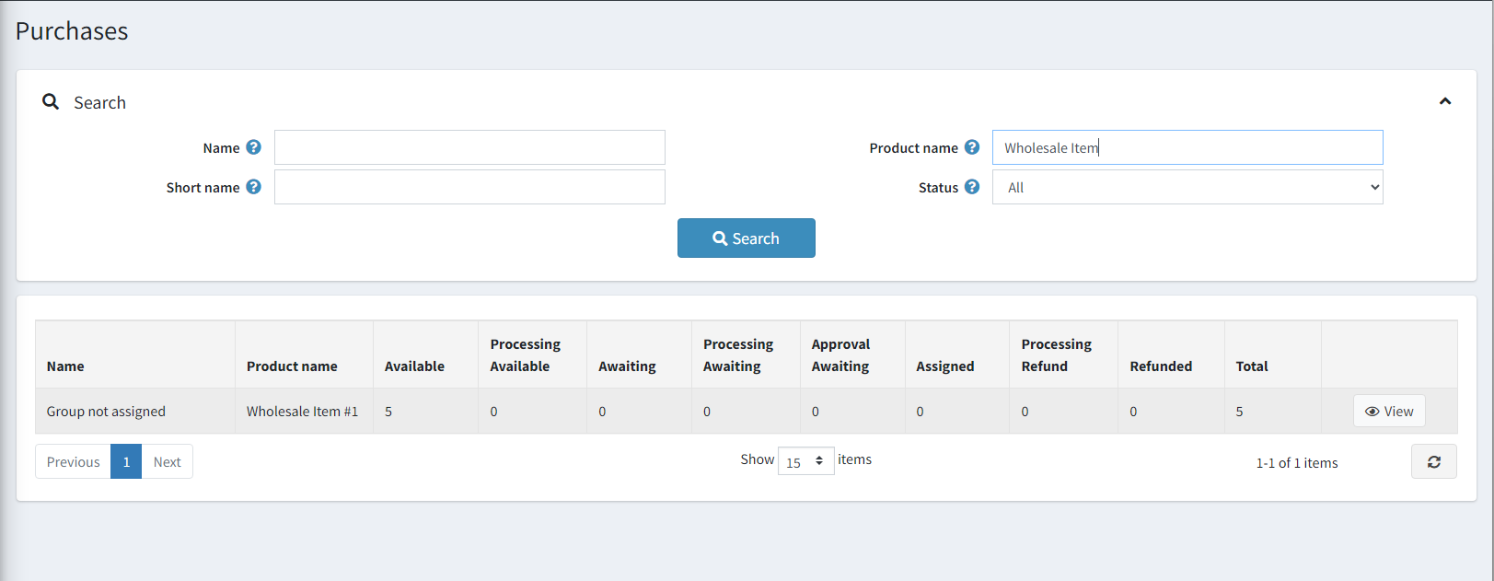
Task: Click the Name field help icon
Action: [254, 147]
